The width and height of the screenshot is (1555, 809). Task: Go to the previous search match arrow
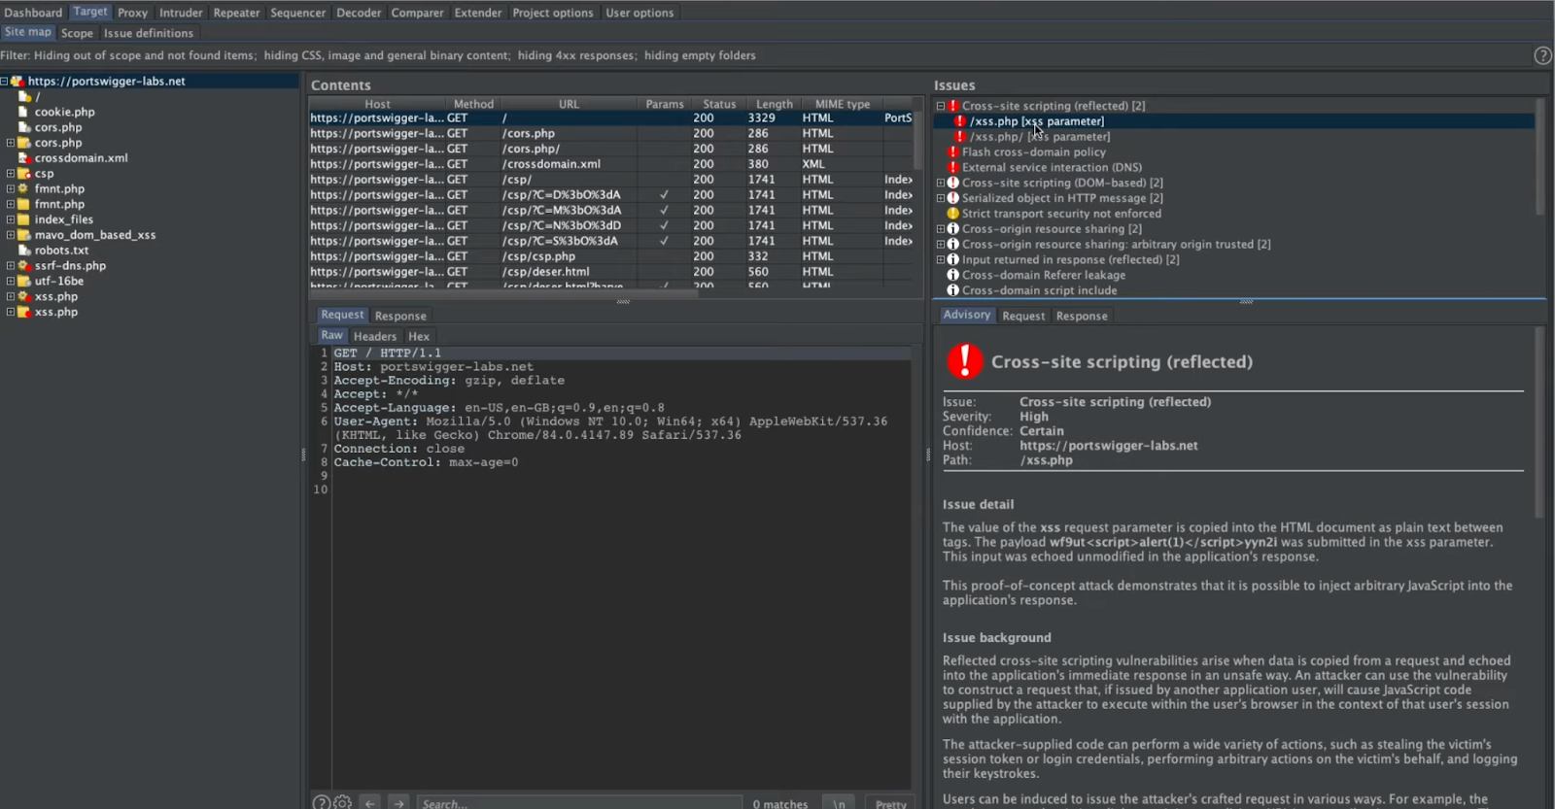pos(370,803)
